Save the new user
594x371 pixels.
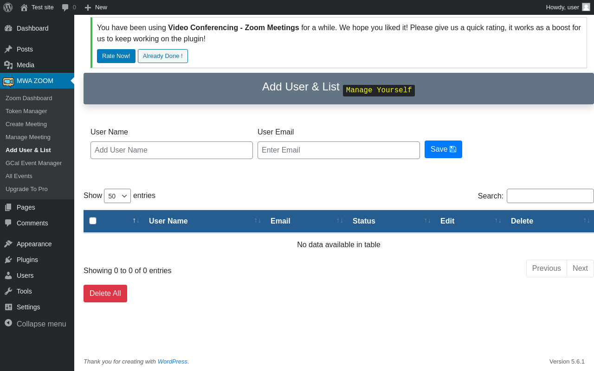(x=443, y=149)
